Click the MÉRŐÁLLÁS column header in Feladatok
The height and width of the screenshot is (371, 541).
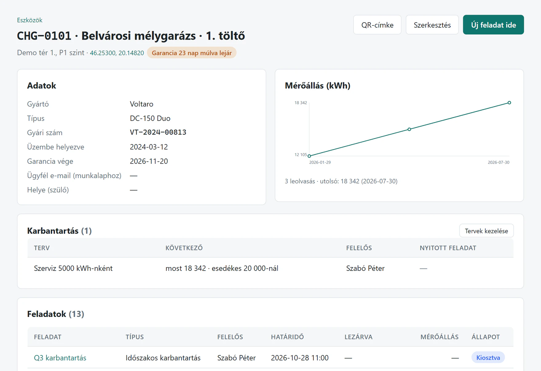pyautogui.click(x=439, y=337)
